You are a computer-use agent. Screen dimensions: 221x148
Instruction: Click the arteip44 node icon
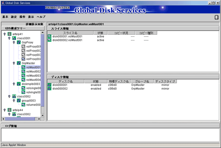tap(10, 110)
